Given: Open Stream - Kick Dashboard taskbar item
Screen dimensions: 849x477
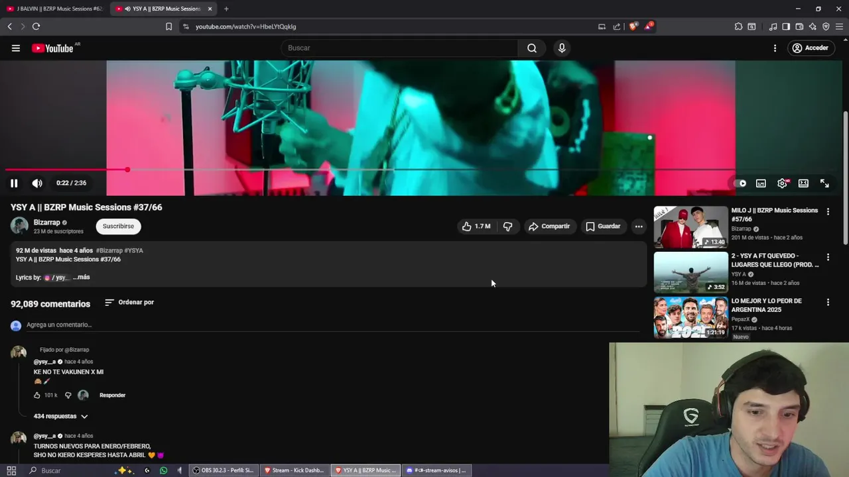Looking at the screenshot, I should (294, 470).
